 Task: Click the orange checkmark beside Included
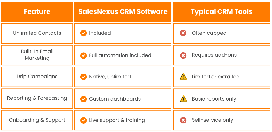83,33
